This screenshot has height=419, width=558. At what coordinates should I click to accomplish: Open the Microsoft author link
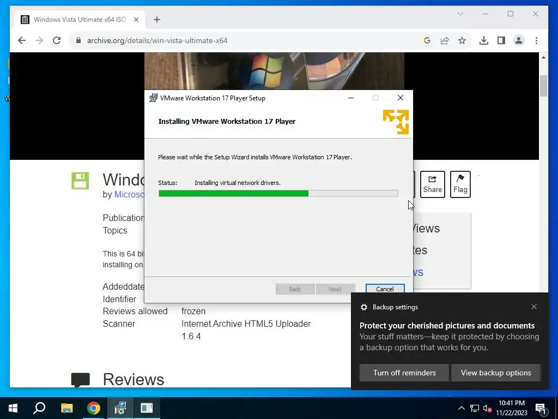(x=129, y=195)
